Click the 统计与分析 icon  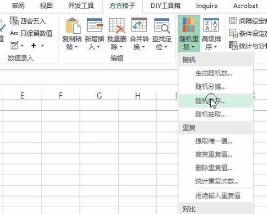233,45
